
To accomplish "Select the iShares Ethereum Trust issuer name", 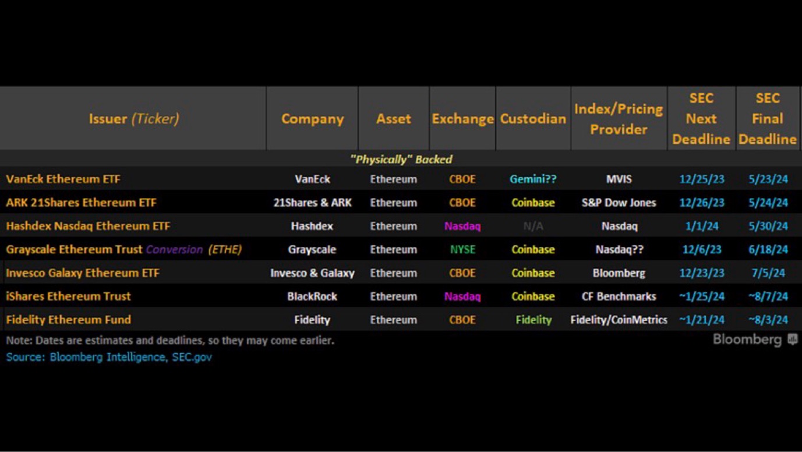I will [x=68, y=296].
